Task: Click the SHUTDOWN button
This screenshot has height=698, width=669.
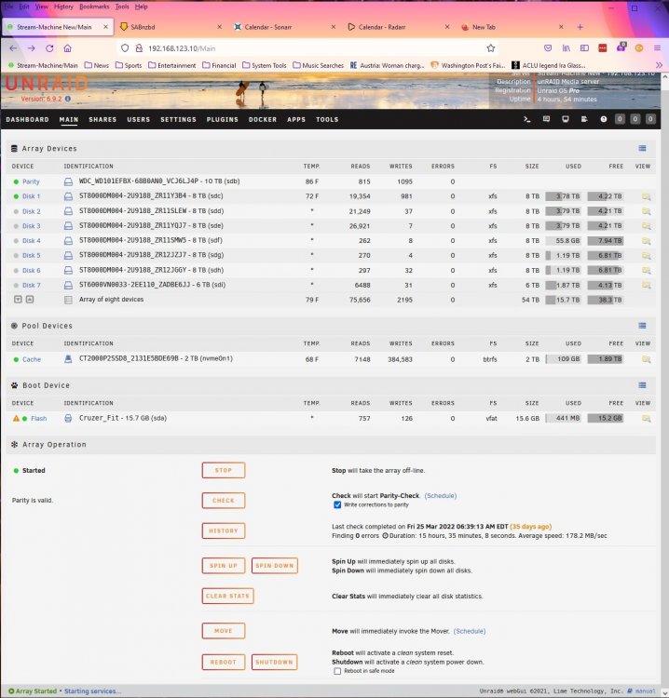Action: point(274,662)
